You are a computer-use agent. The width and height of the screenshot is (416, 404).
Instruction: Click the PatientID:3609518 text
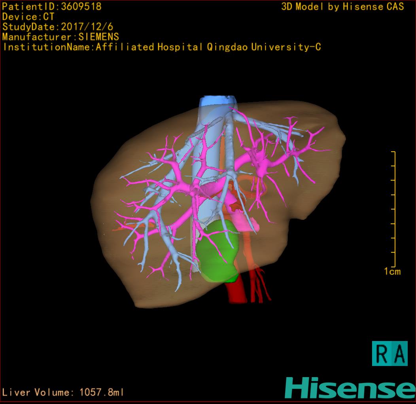[x=52, y=6]
